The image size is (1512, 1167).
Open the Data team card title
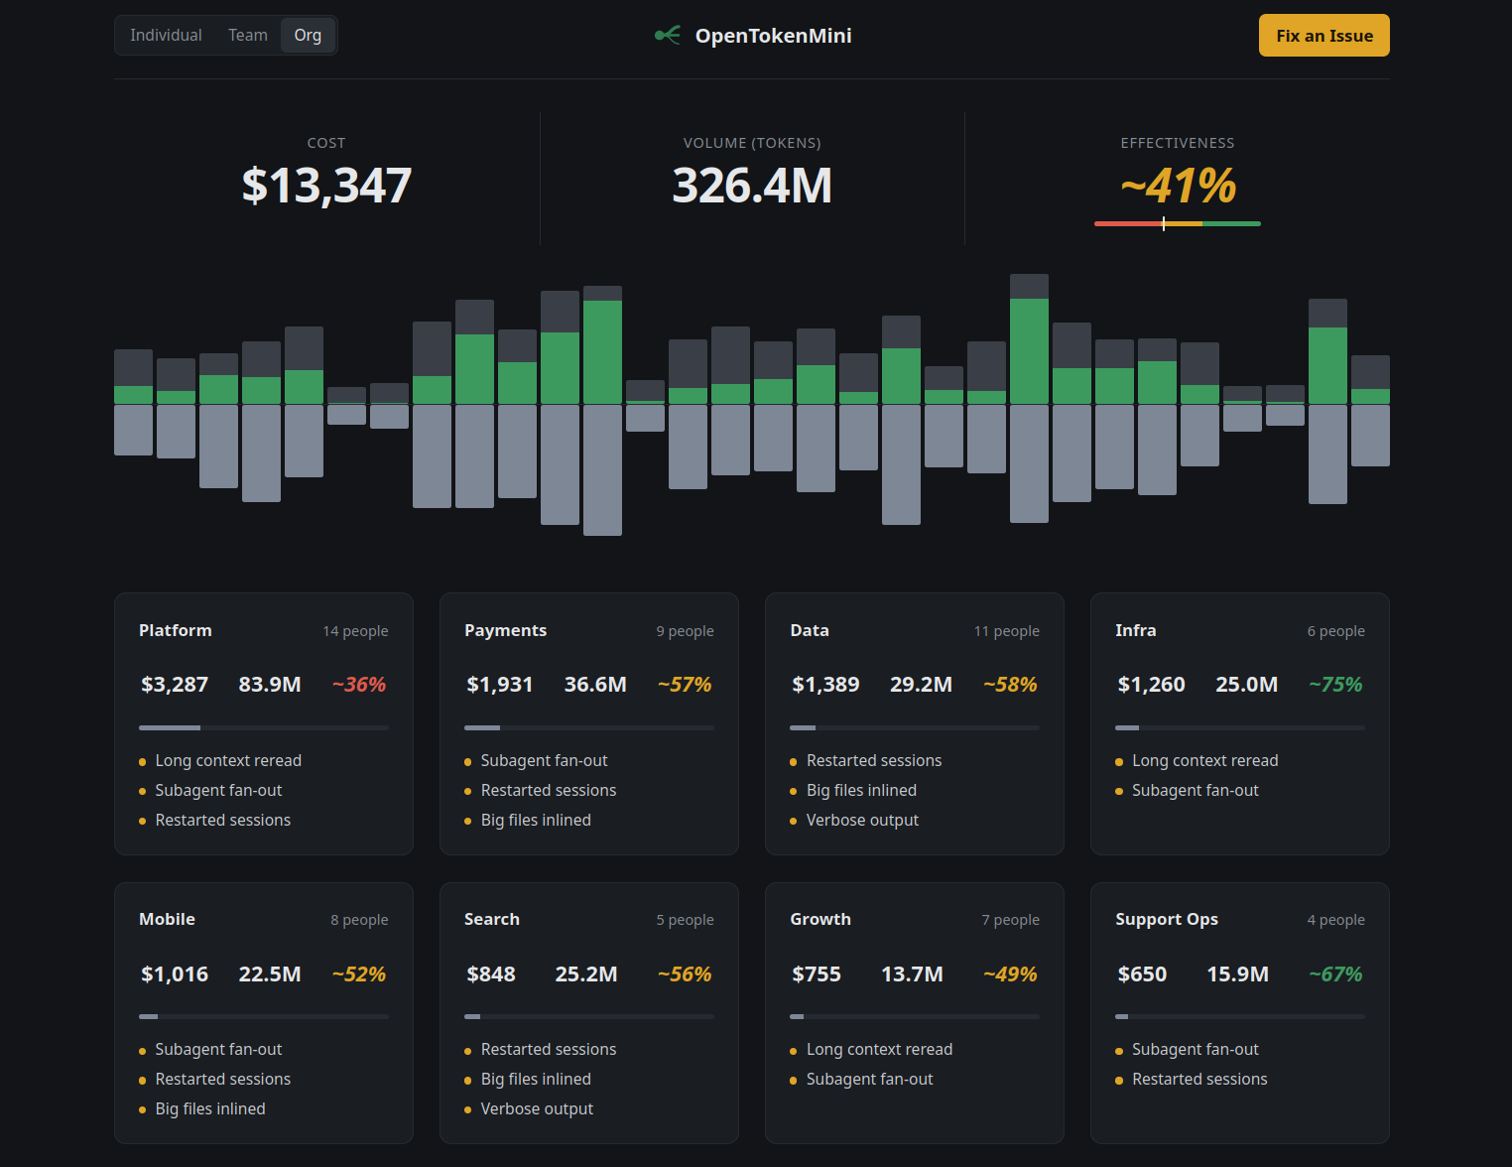pos(810,630)
